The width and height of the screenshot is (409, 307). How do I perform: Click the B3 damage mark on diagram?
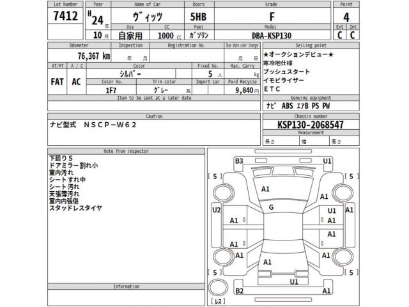pyautogui.click(x=239, y=161)
